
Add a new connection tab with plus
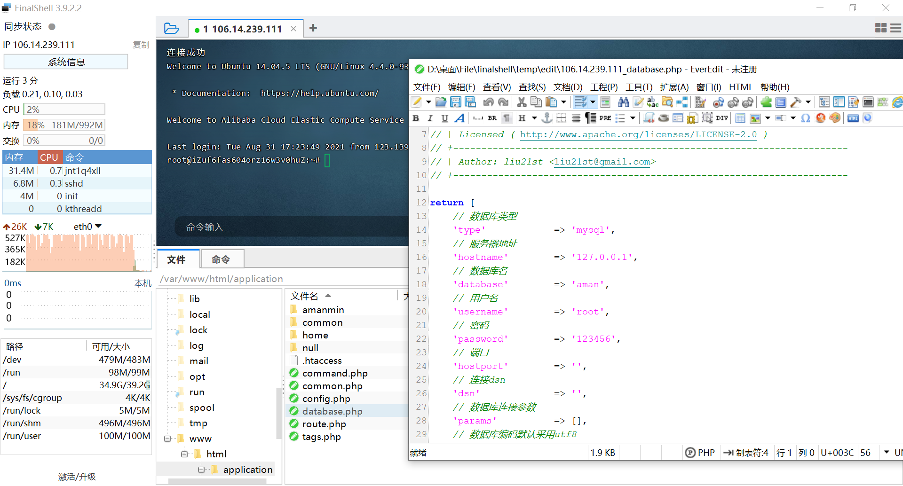pos(313,28)
